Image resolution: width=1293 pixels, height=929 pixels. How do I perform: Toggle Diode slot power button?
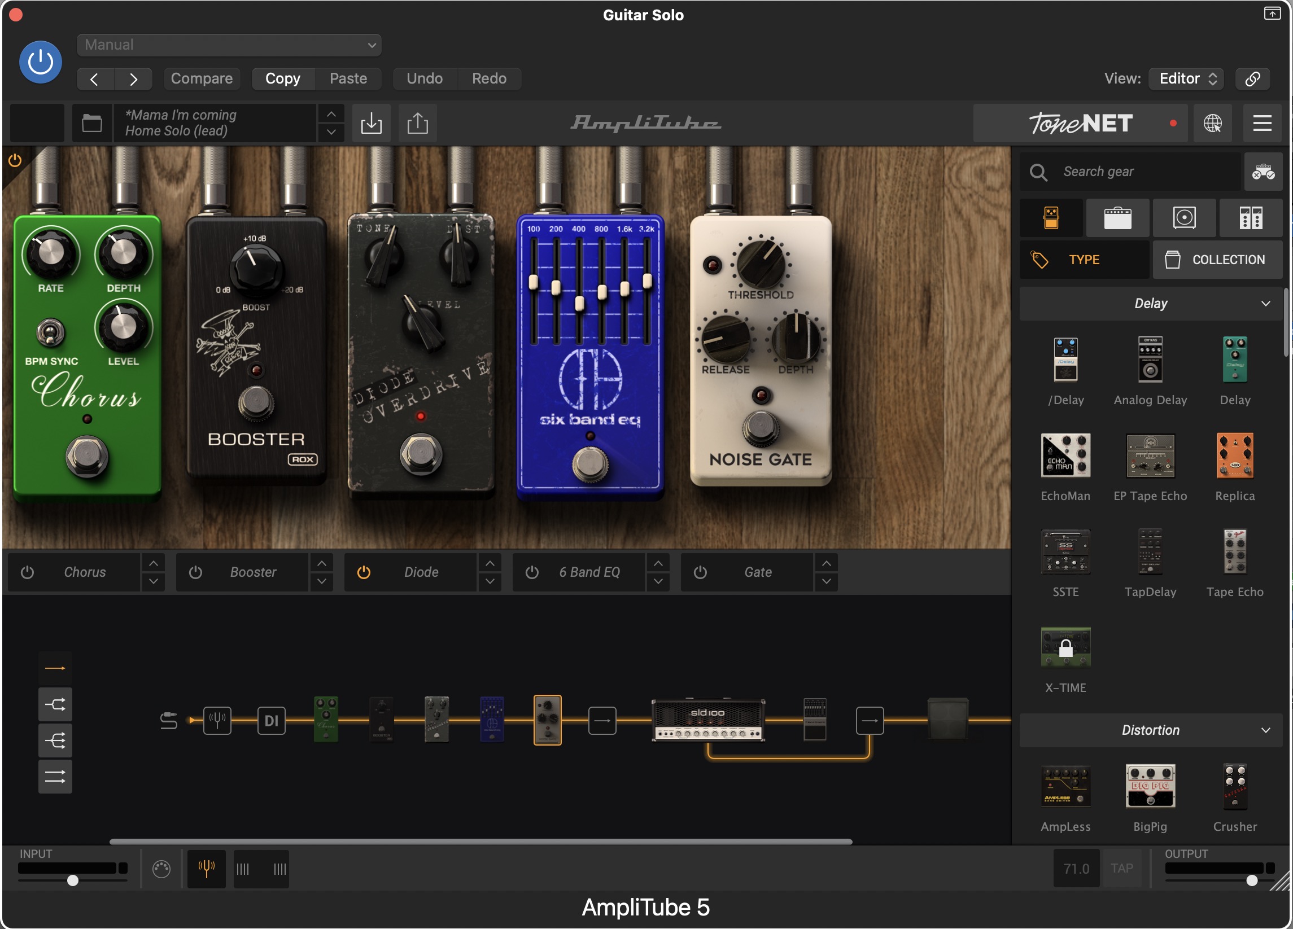(364, 572)
